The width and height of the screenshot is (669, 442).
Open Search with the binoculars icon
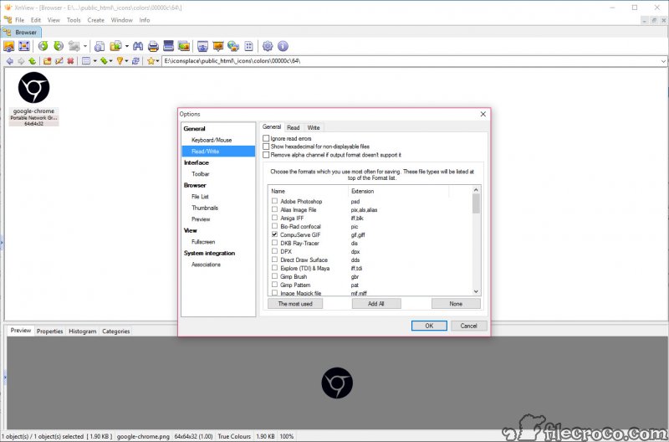tap(138, 46)
